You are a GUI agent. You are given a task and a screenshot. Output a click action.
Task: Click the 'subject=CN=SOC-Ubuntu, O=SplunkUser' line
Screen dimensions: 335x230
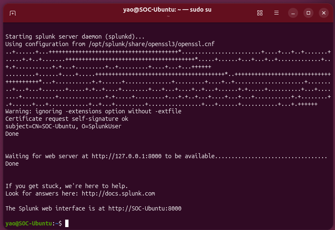[64, 126]
